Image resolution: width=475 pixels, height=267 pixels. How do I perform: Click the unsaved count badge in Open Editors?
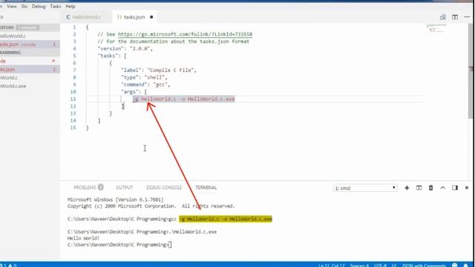[x=27, y=27]
